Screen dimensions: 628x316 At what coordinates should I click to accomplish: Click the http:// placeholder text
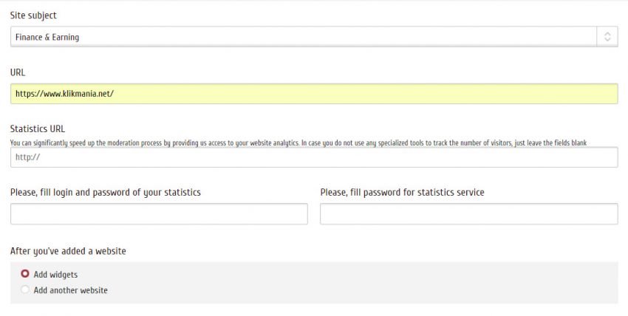coord(27,157)
